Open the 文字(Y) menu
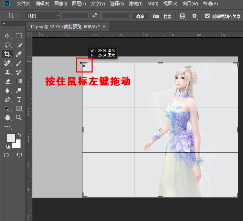 (x=98, y=3)
